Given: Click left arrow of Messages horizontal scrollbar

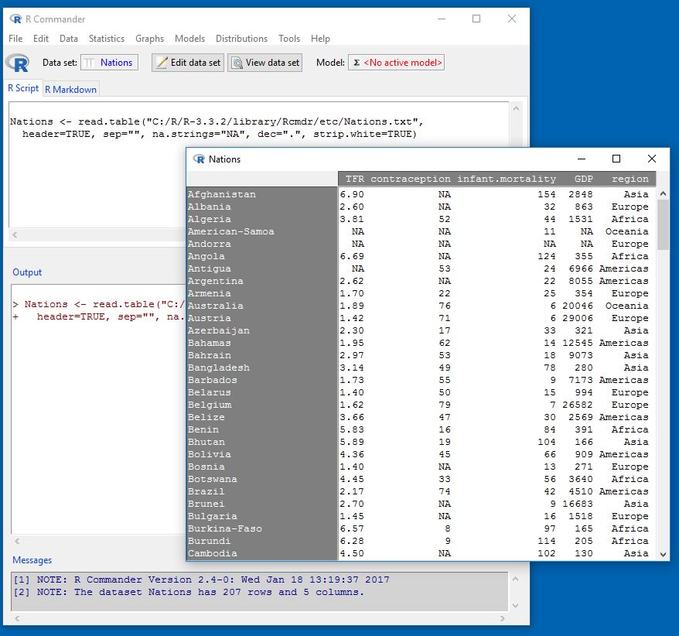Looking at the screenshot, I should [17, 618].
